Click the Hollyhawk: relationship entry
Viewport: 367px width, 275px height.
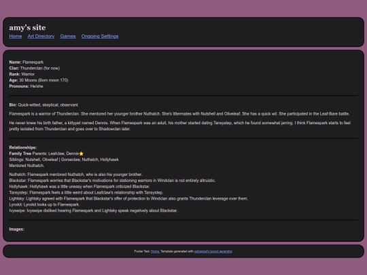pyautogui.click(x=80, y=187)
